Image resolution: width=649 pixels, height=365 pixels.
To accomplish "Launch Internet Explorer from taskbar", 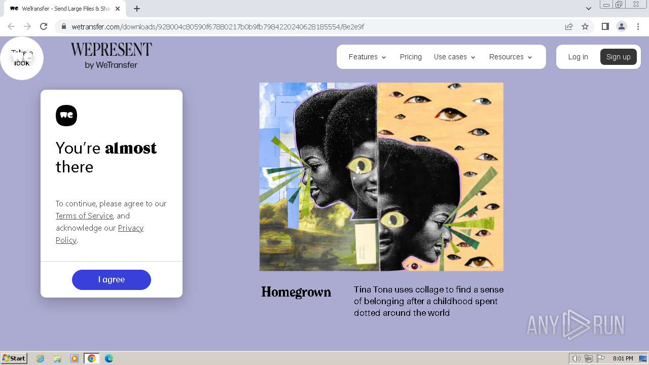I will pyautogui.click(x=41, y=358).
